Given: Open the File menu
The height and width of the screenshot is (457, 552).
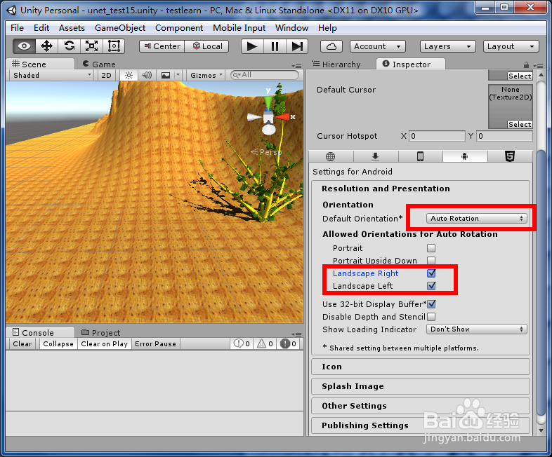Looking at the screenshot, I should (x=17, y=28).
